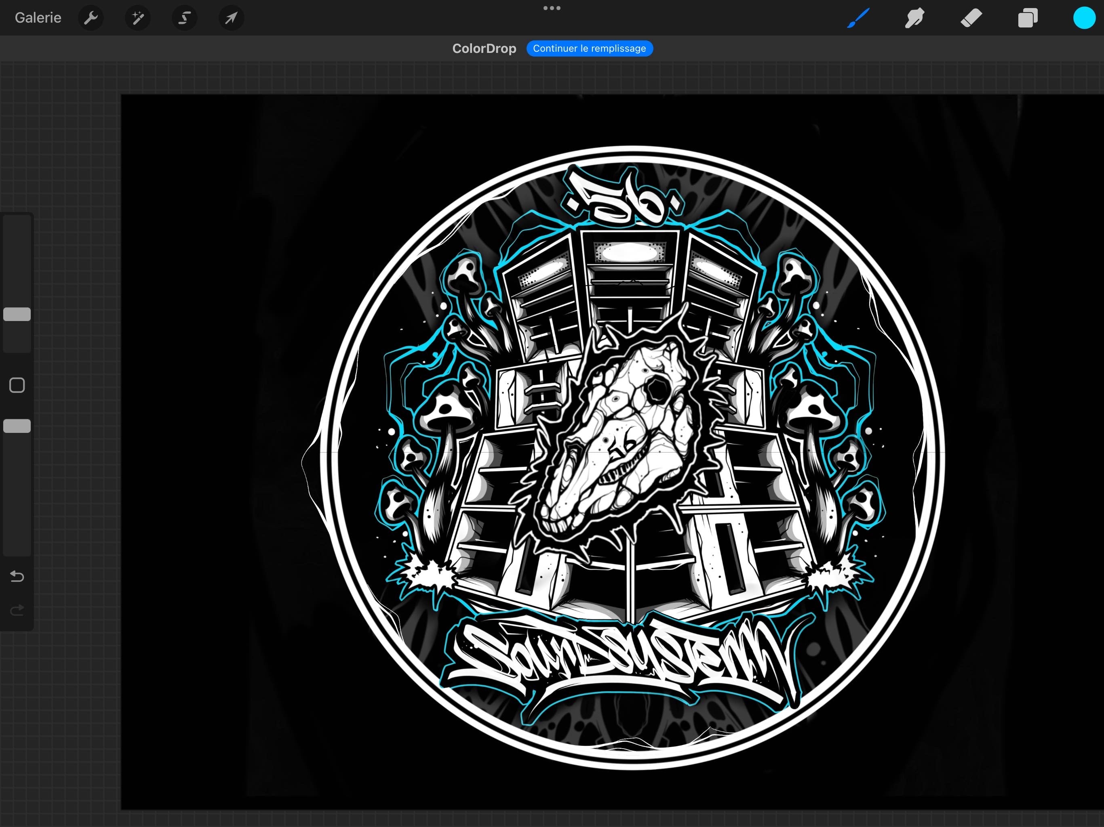Image resolution: width=1104 pixels, height=827 pixels.
Task: Open the Layers panel
Action: (x=1028, y=18)
